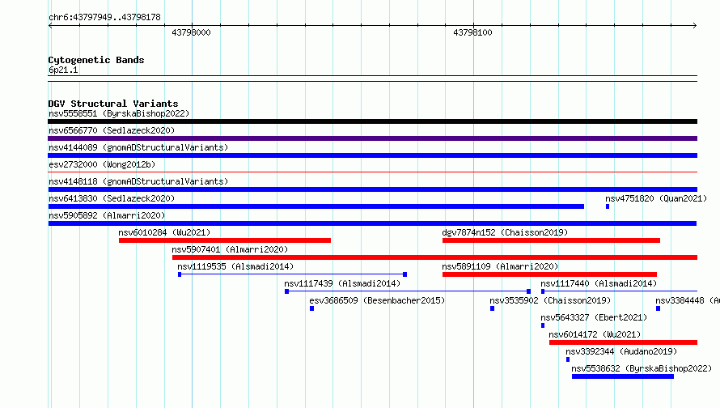Open nsv4148118 (gnomADStructuralVariants) label

pos(138,181)
